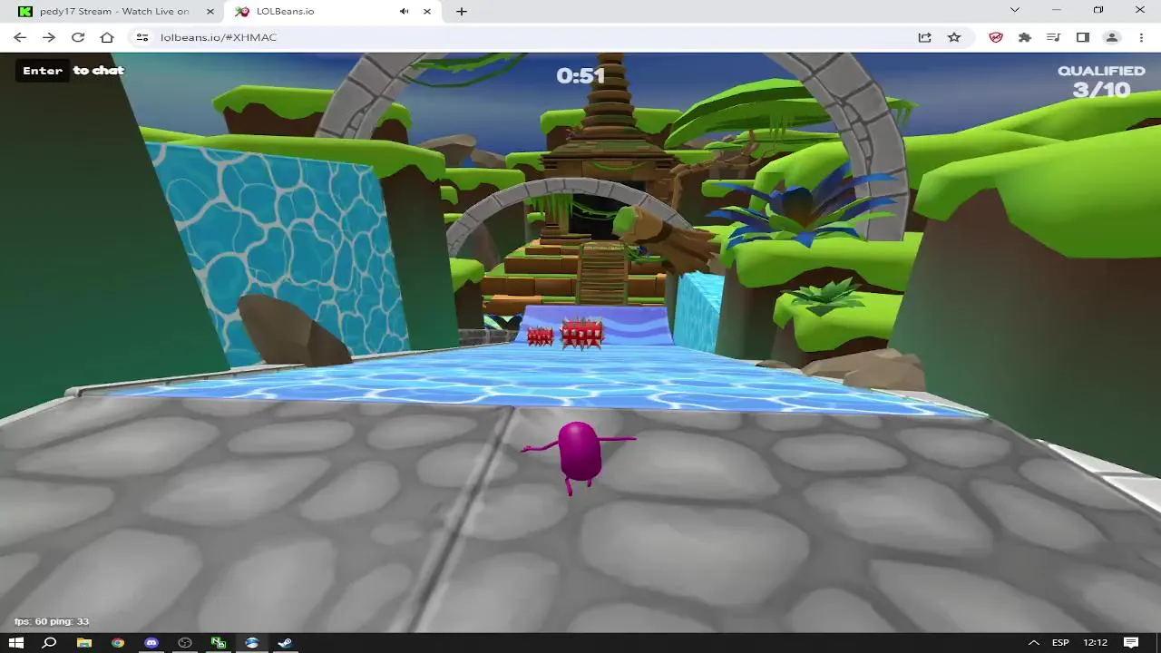View site information icon in address bar
This screenshot has width=1161, height=653.
pos(141,37)
